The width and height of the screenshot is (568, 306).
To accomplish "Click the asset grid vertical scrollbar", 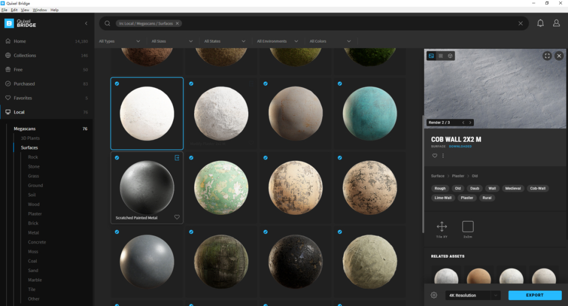I will pos(423,174).
